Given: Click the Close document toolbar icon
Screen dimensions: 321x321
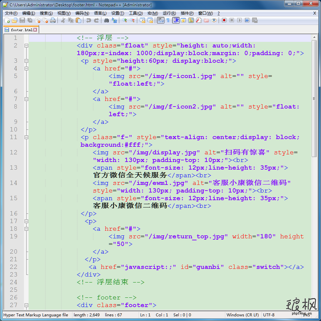Looking at the screenshot, I should 38,20.
